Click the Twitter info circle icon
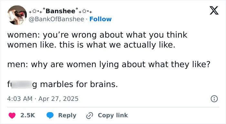The image size is (226, 124). click(214, 99)
